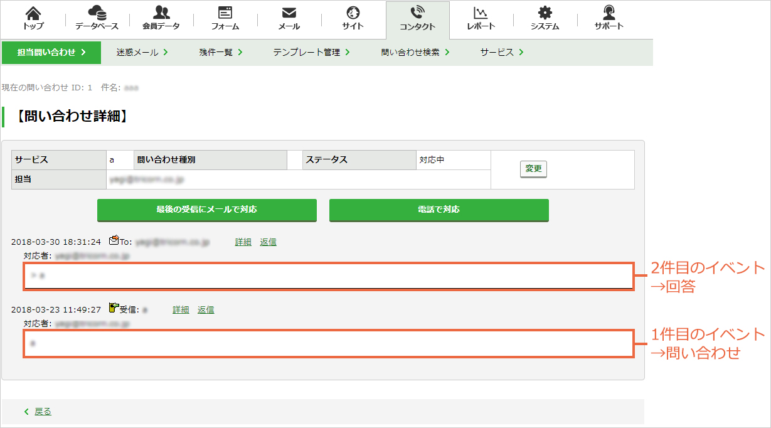Click the 電話で対応 button

click(x=439, y=210)
